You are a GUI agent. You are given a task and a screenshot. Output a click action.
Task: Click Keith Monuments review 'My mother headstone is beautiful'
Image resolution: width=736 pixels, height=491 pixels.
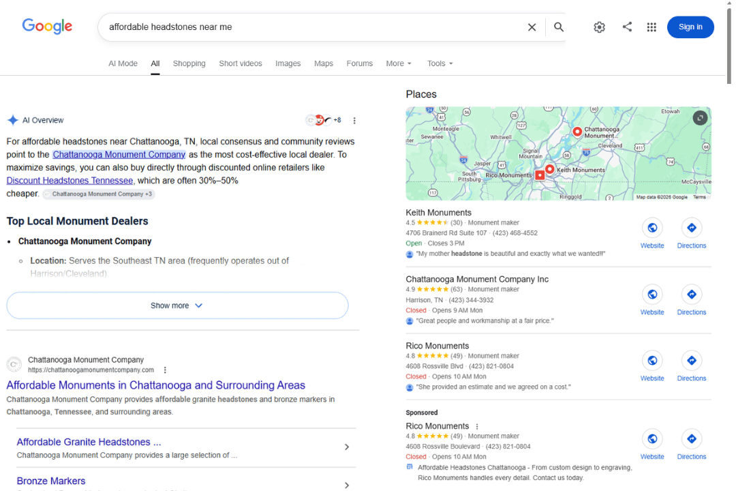click(x=510, y=254)
